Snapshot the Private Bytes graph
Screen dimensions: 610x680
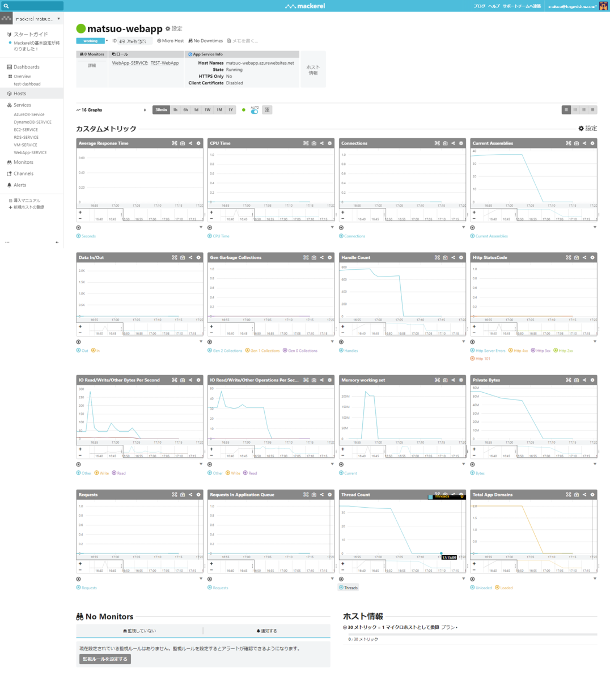(577, 380)
